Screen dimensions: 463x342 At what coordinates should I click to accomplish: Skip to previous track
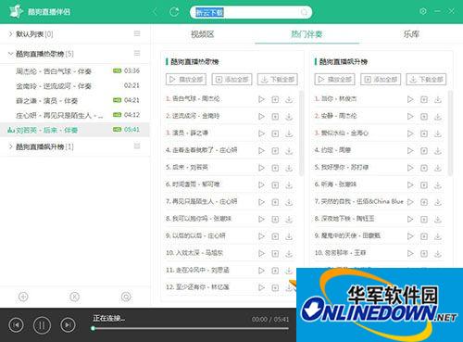(x=16, y=325)
